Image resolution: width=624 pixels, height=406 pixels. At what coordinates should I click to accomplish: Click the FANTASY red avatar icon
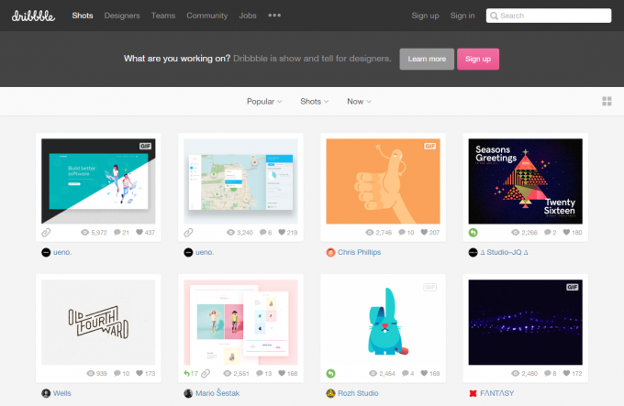[x=473, y=393]
